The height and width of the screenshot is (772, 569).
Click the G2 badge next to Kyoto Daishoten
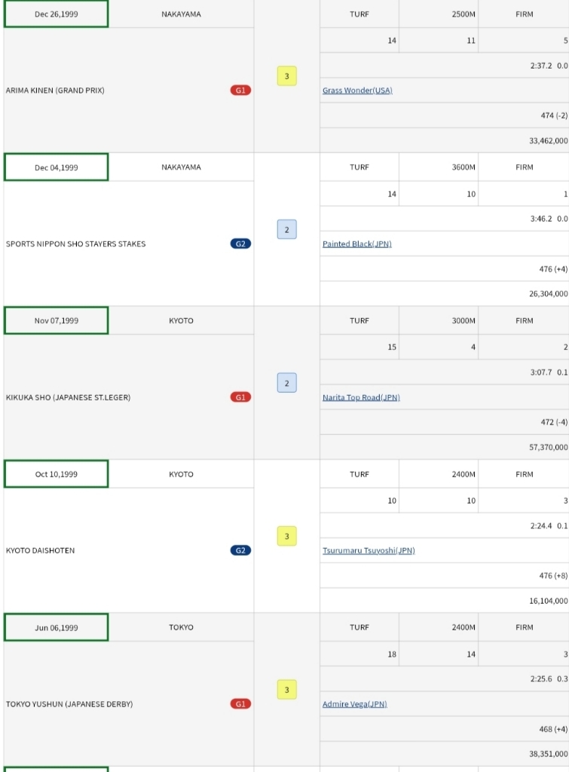240,550
